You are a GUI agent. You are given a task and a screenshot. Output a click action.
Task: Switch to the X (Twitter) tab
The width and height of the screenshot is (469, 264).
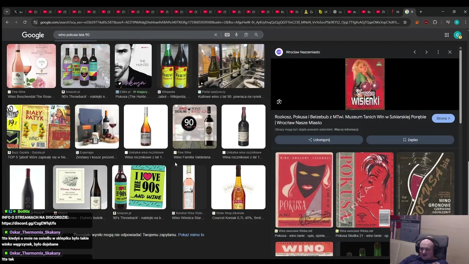coord(18,12)
